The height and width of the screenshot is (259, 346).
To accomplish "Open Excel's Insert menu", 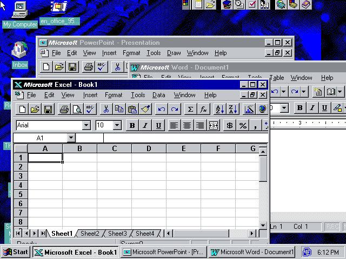I will pyautogui.click(x=90, y=95).
